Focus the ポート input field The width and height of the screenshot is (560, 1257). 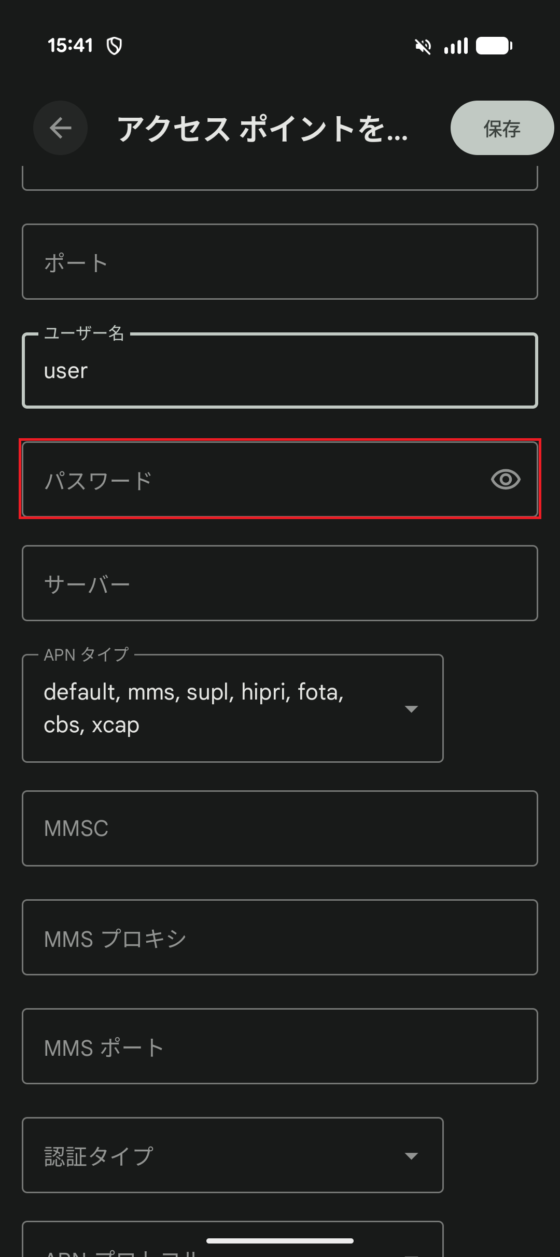[x=280, y=261]
